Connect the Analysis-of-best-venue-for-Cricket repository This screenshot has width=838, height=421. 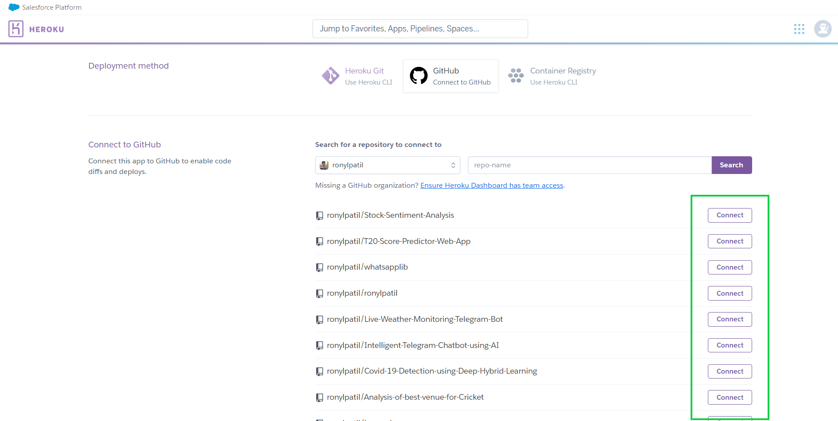click(x=730, y=398)
